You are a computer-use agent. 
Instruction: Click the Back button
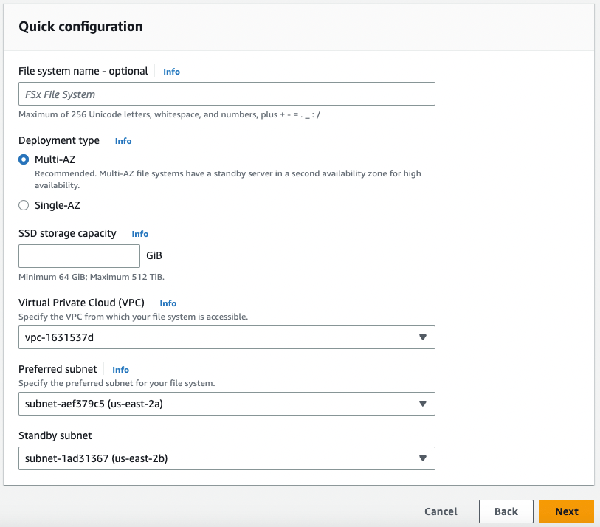tap(506, 511)
